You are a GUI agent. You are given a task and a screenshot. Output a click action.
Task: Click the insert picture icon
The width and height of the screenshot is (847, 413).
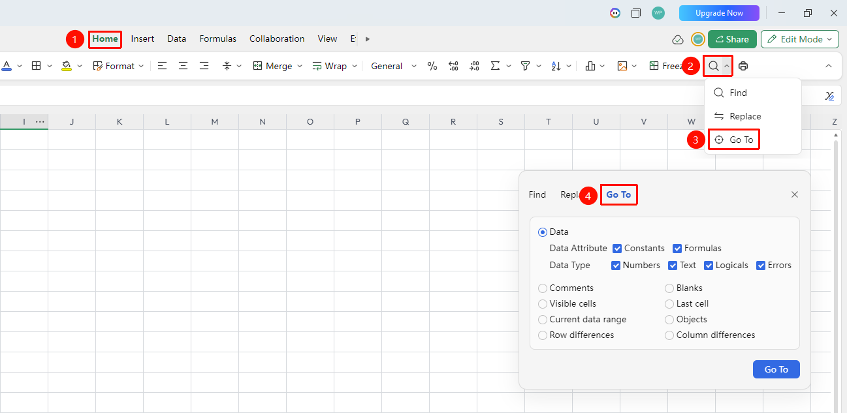point(622,66)
